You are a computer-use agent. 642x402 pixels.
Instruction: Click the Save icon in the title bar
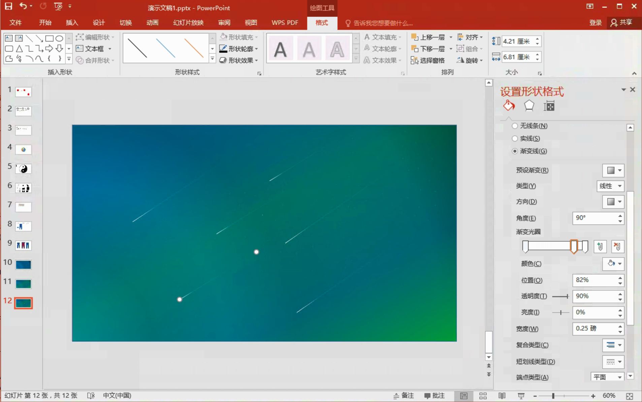8,6
